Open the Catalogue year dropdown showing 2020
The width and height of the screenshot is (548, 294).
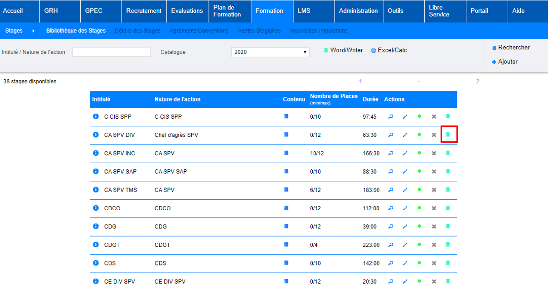[x=270, y=52]
